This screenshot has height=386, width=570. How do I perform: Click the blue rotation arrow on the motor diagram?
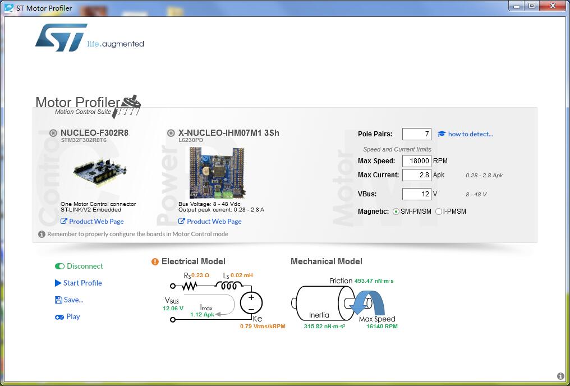pyautogui.click(x=368, y=302)
